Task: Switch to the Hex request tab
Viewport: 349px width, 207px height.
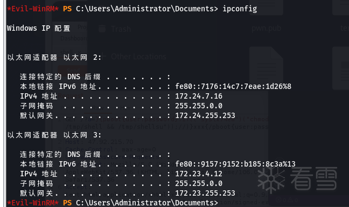Action: pyautogui.click(x=125, y=108)
